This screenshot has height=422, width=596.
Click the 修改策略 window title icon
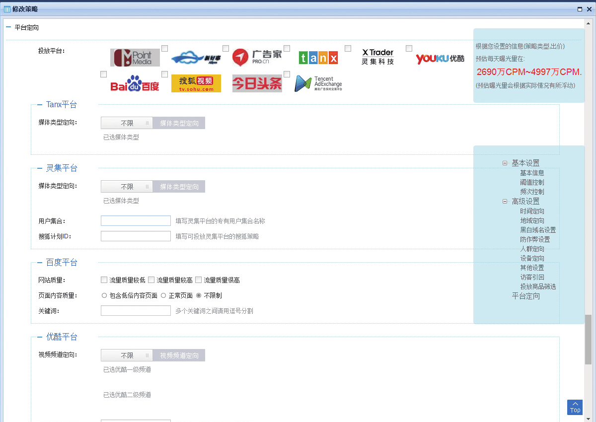7,9
